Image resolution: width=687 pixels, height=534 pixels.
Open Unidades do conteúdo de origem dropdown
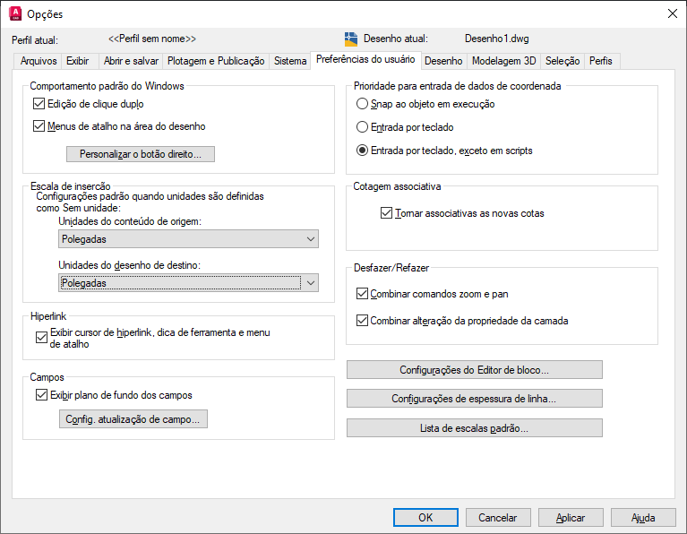[188, 239]
